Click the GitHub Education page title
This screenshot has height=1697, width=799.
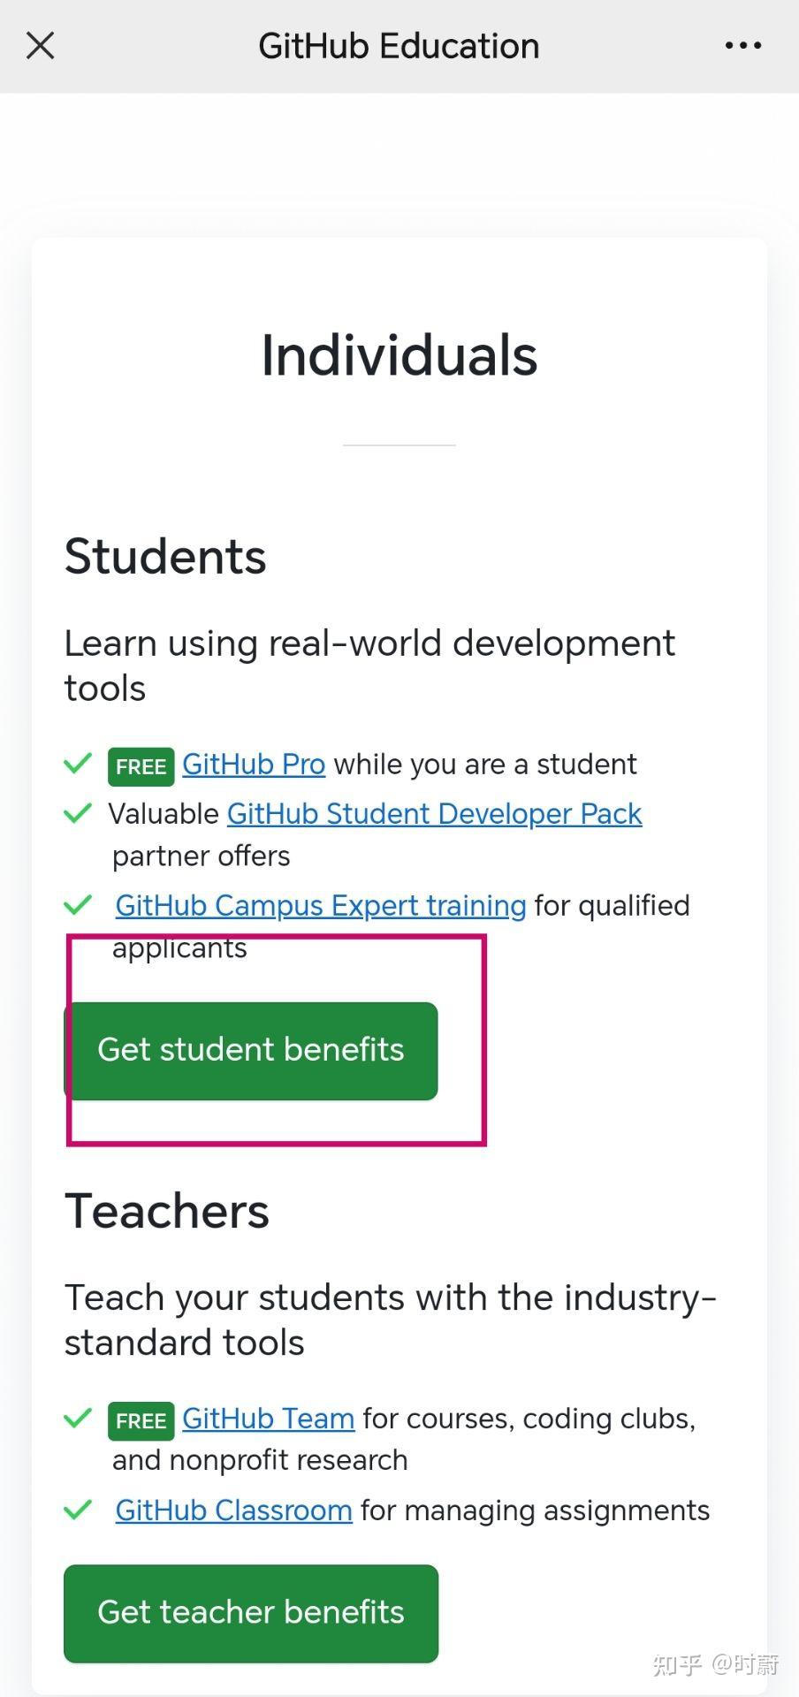399,46
